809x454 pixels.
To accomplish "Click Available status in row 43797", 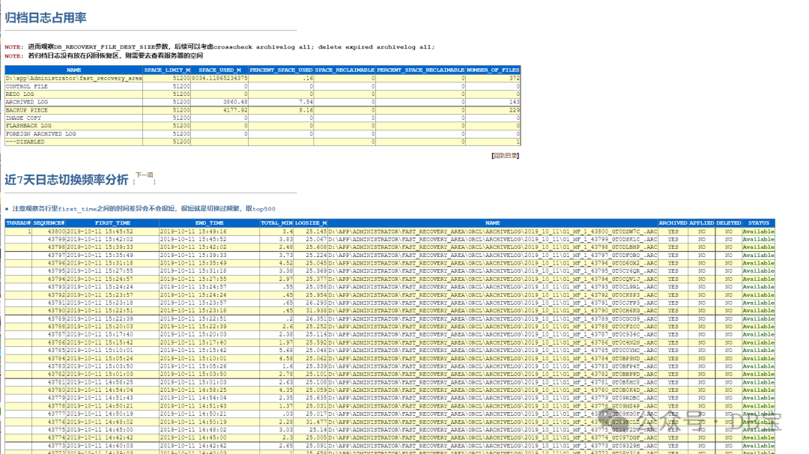I will coord(758,255).
